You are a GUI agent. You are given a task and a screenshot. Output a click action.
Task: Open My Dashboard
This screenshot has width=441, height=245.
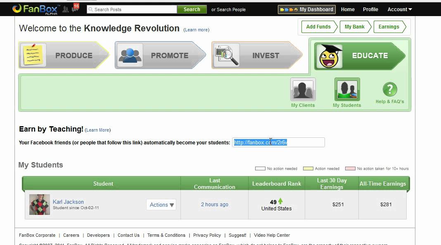point(307,9)
